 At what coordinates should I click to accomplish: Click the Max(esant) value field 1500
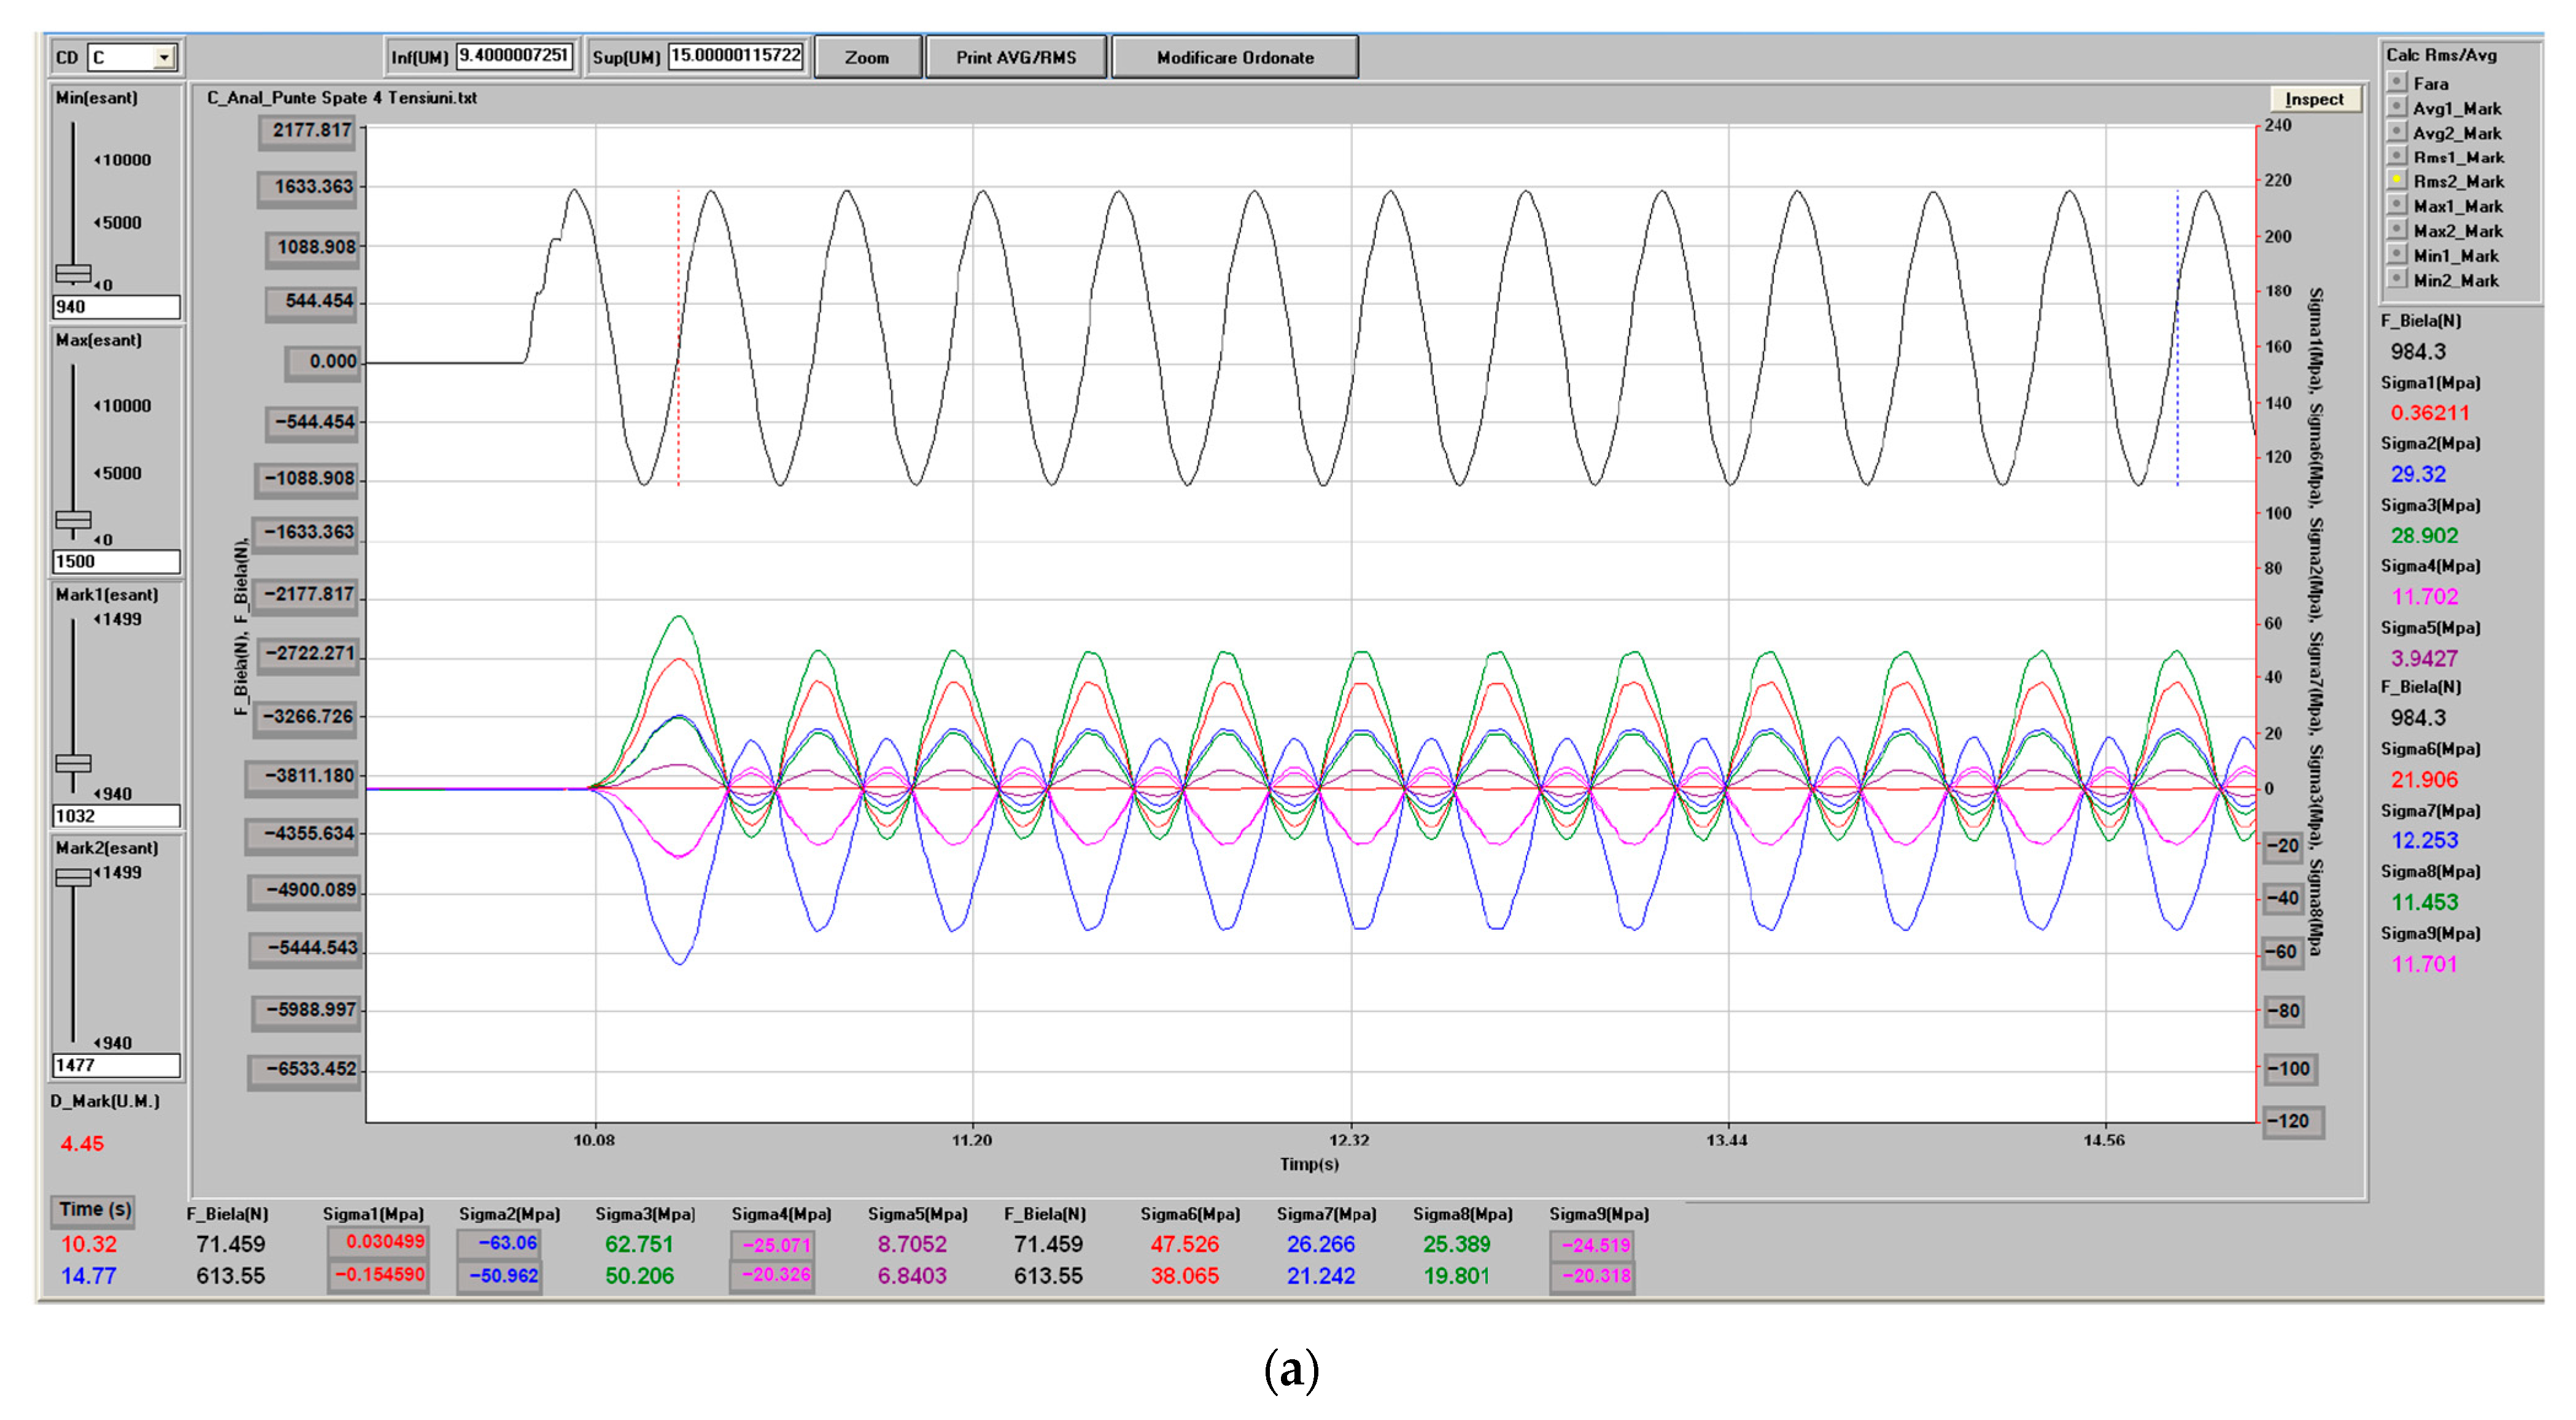[116, 561]
